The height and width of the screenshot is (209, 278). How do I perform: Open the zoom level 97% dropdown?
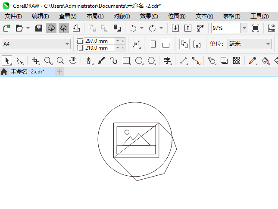click(x=244, y=28)
